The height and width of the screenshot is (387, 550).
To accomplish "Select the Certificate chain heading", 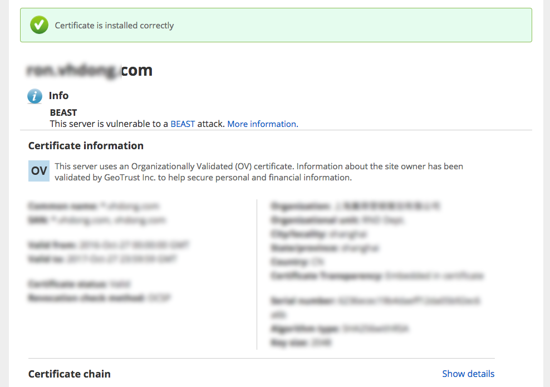I will pos(70,374).
